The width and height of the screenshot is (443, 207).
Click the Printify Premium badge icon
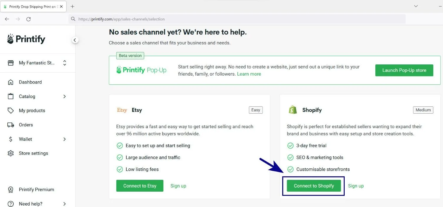click(11, 190)
